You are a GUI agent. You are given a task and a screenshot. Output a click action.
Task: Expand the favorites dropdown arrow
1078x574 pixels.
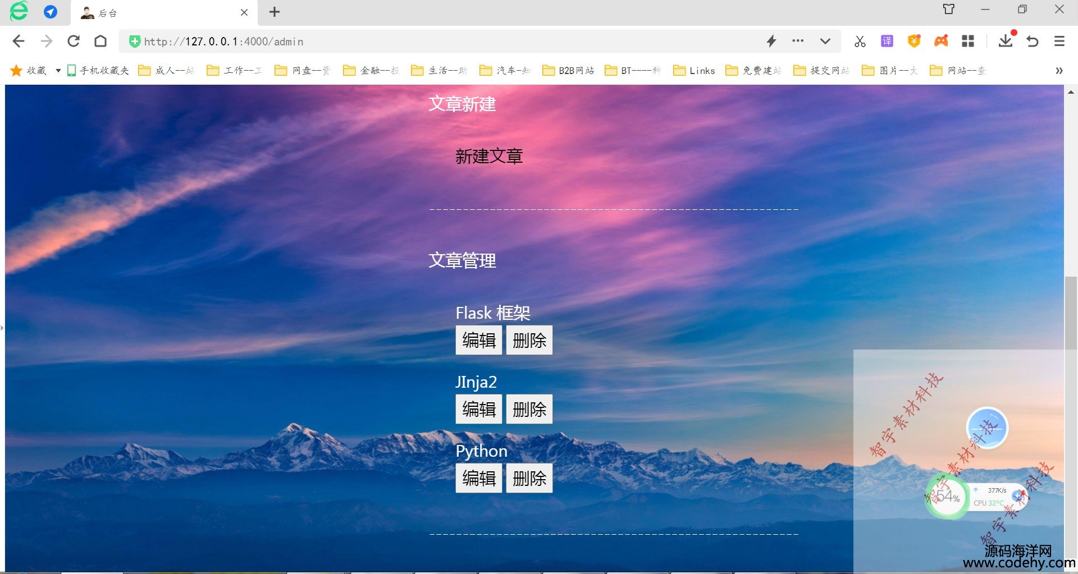pos(58,70)
